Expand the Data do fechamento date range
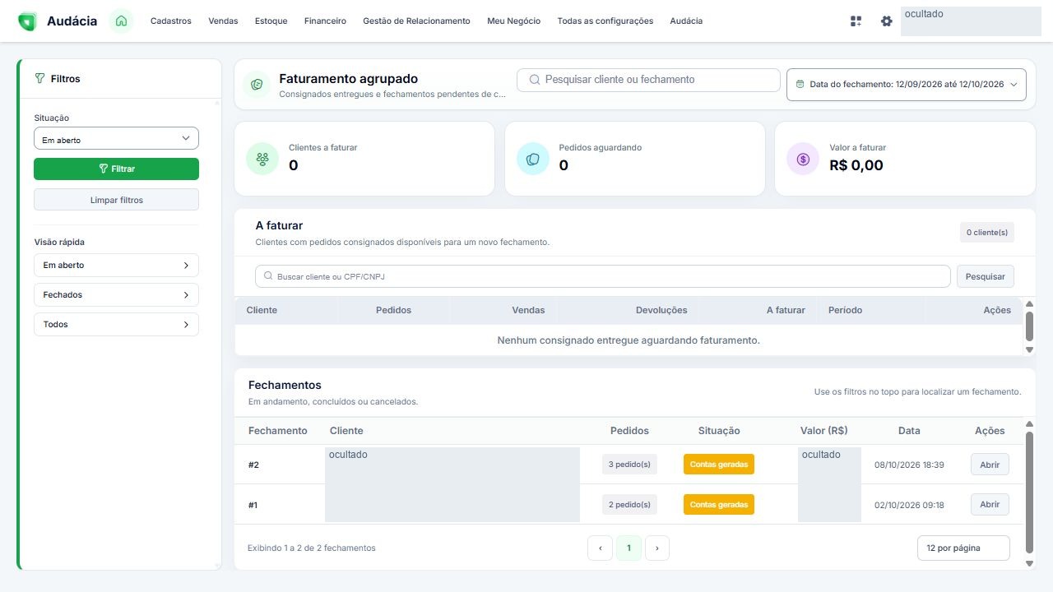Viewport: 1053px width, 592px height. 907,84
